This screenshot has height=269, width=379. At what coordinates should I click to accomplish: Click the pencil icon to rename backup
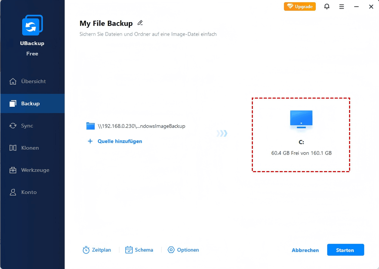pyautogui.click(x=140, y=23)
